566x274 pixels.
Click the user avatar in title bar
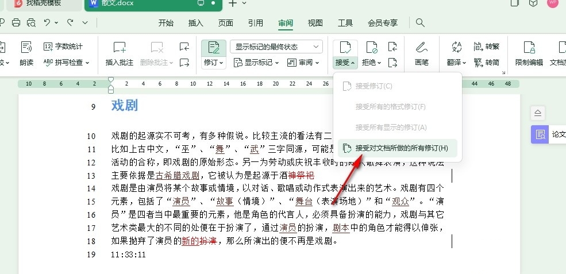(553, 3)
